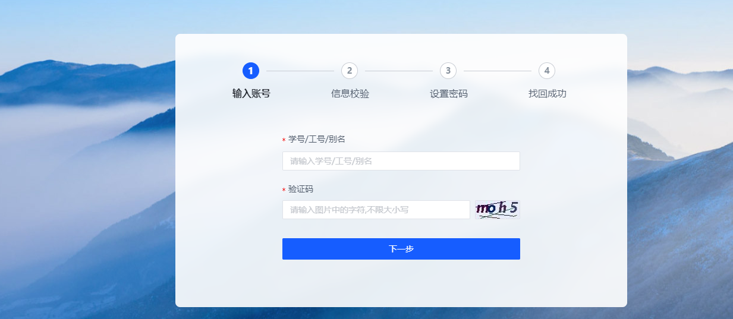
Task: Focus the 验证码 captcha input field
Action: click(x=376, y=210)
